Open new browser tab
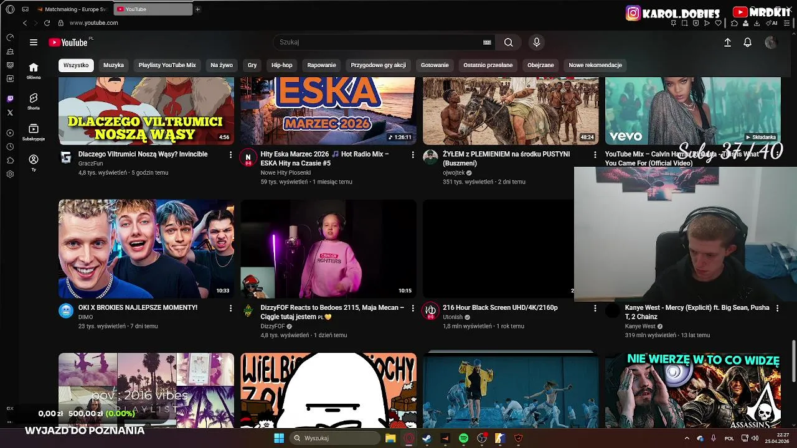 point(198,9)
